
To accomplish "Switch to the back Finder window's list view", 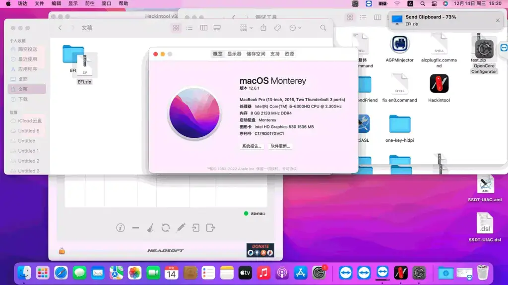I will coord(363,17).
